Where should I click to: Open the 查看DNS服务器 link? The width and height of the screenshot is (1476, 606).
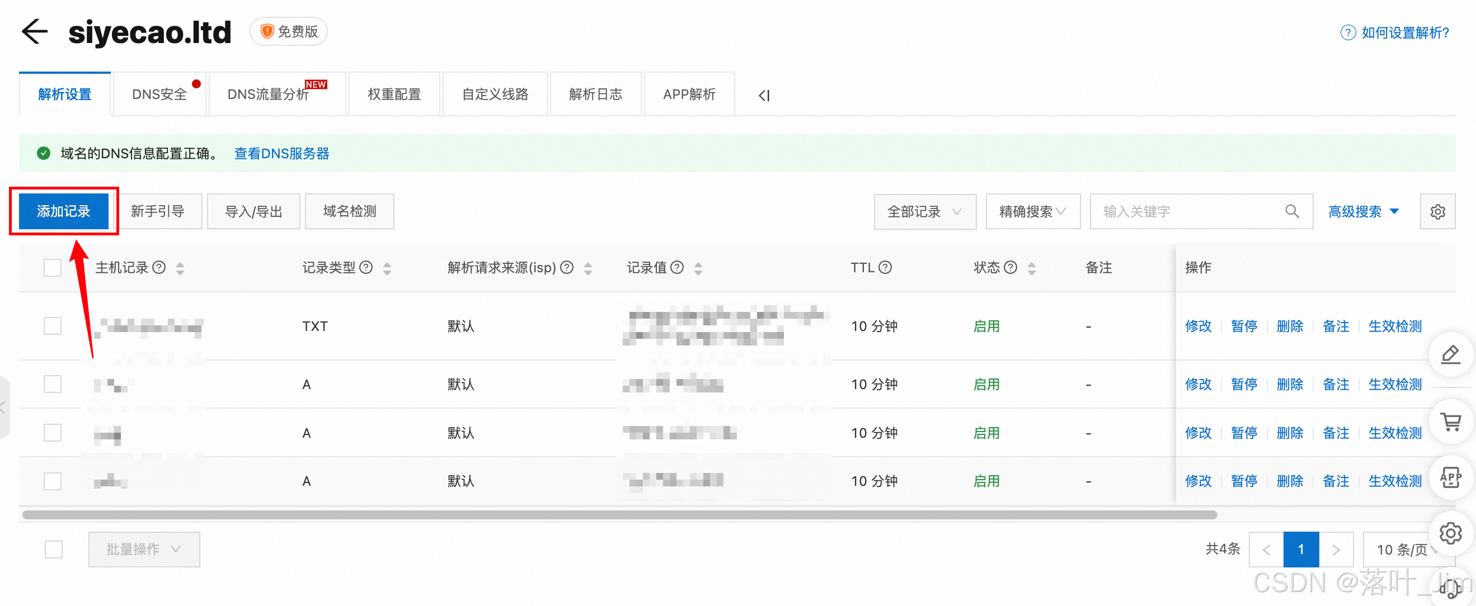pyautogui.click(x=281, y=153)
